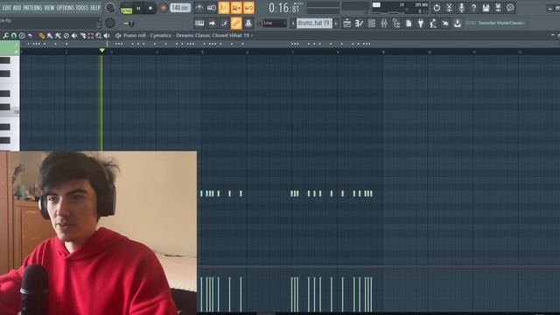Screen dimensions: 560x315
Task: Open the VIEW menu
Action: [49, 8]
